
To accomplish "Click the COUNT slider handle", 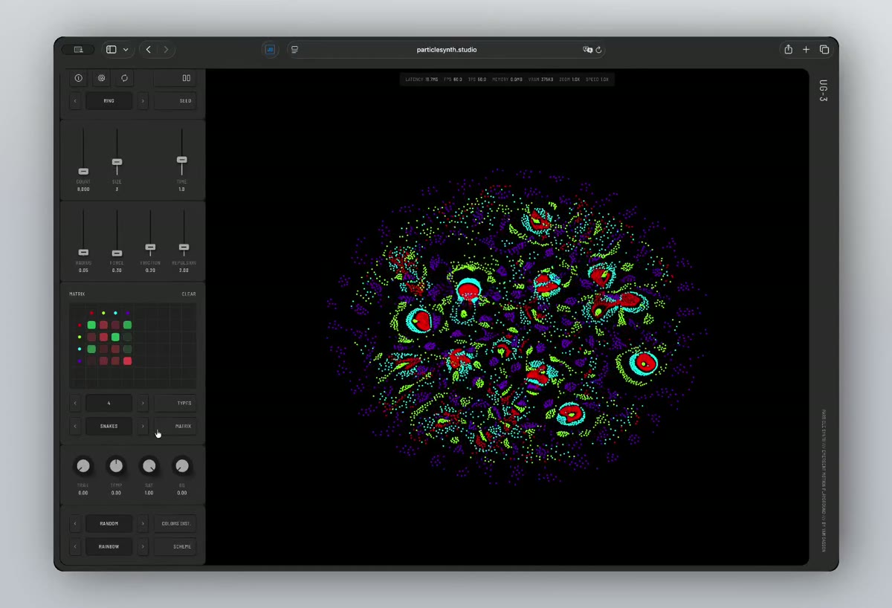I will pyautogui.click(x=83, y=171).
